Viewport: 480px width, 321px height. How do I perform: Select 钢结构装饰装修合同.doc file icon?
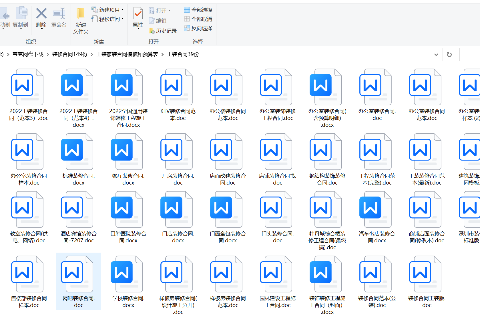click(326, 152)
